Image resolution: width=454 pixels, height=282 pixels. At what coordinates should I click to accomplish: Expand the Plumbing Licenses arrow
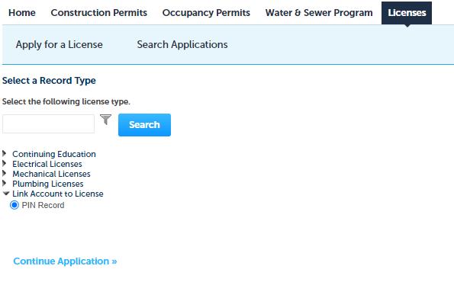(5, 183)
